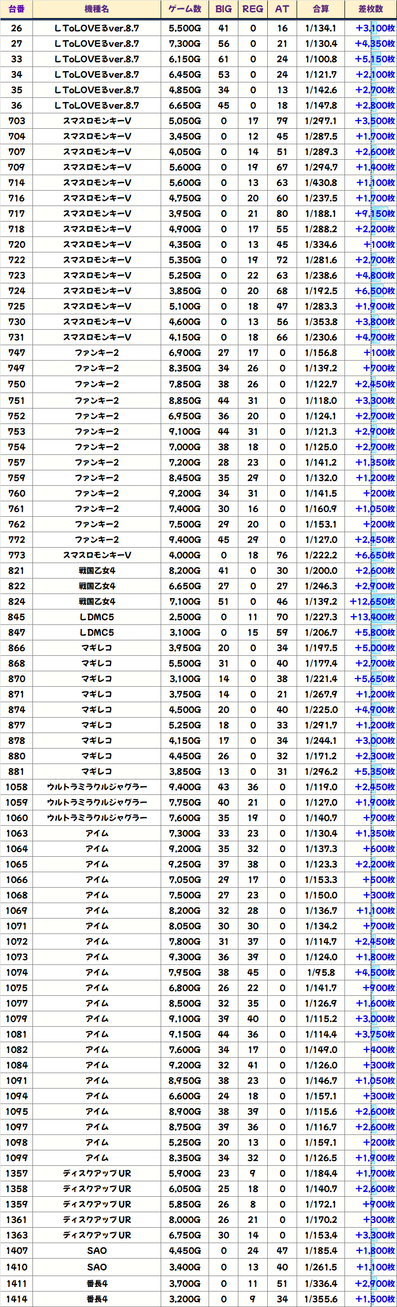Select ウルトラミラクルジャグラー name in row 1058
This screenshot has width=397, height=1307.
pyautogui.click(x=97, y=787)
